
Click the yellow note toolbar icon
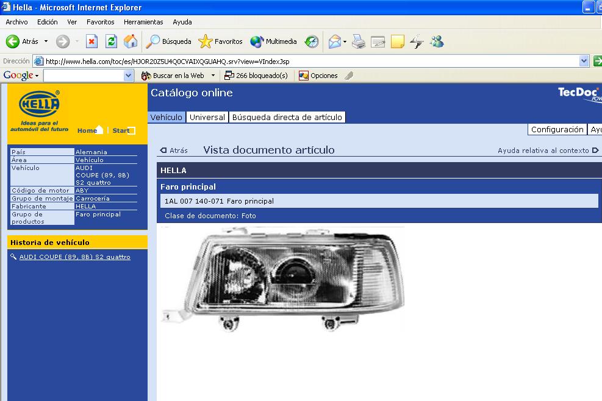tap(397, 41)
